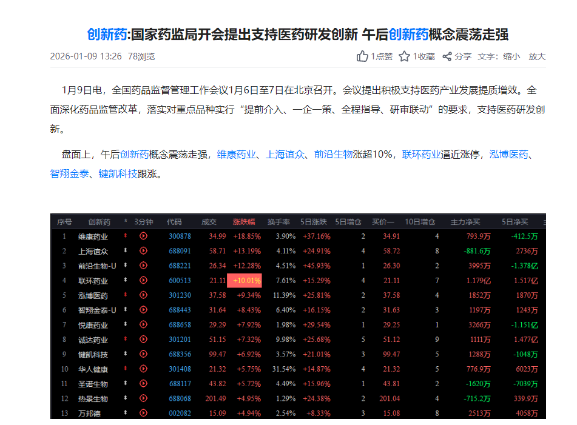Click play icon in 万邦德 row
Screen dimensions: 577x425
click(144, 413)
